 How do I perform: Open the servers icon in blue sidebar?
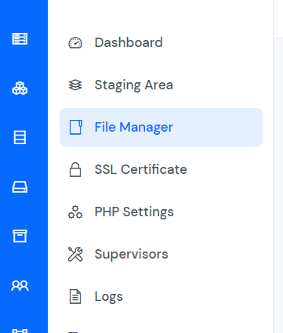click(20, 38)
